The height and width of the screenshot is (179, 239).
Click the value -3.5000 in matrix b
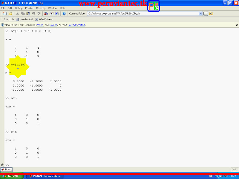coord(36,81)
